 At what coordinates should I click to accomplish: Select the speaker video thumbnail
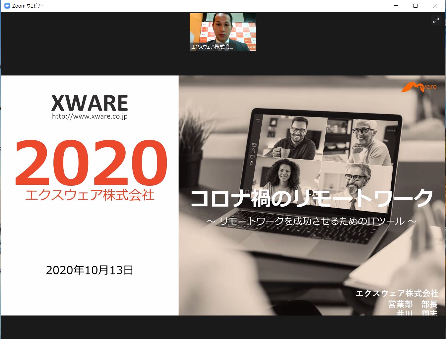coord(223,32)
